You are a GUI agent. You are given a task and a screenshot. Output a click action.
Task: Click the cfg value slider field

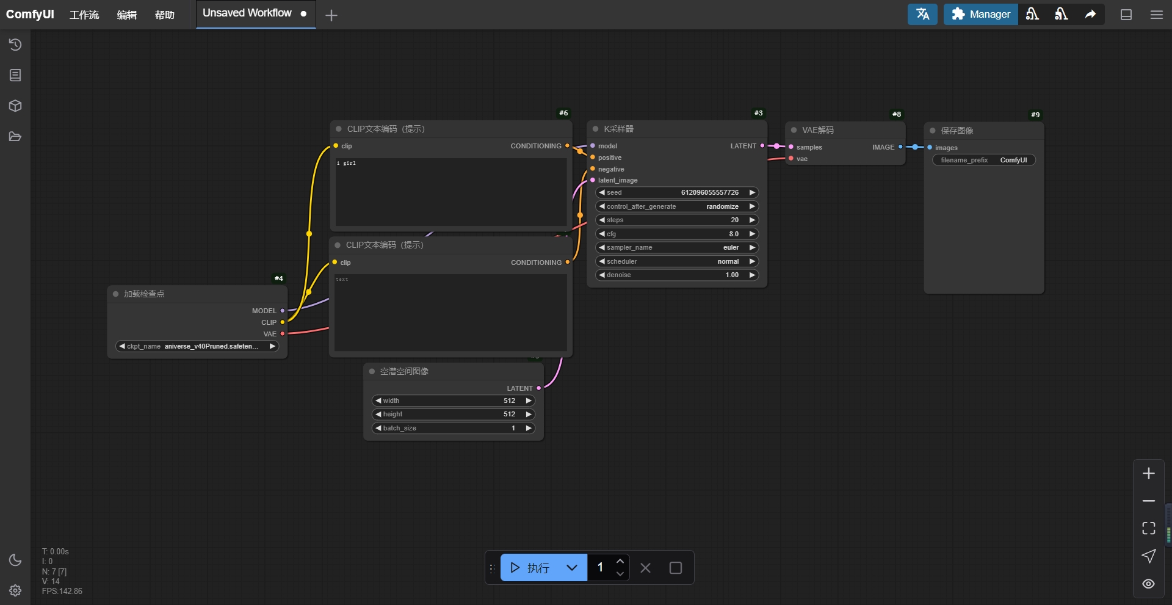pyautogui.click(x=677, y=234)
